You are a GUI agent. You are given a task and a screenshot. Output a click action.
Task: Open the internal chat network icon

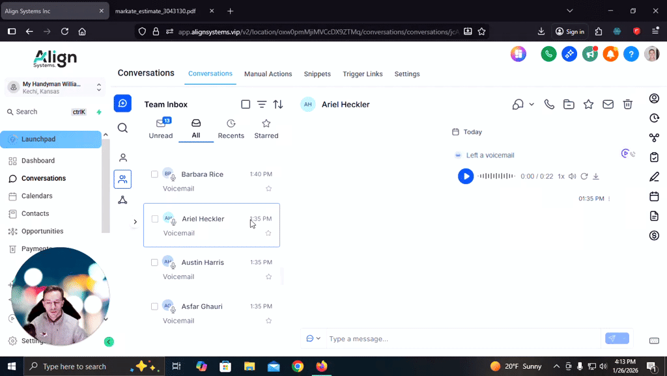[x=122, y=200]
